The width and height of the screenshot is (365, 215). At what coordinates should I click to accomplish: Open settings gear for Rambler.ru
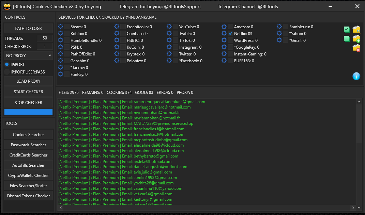pyautogui.click(x=279, y=27)
